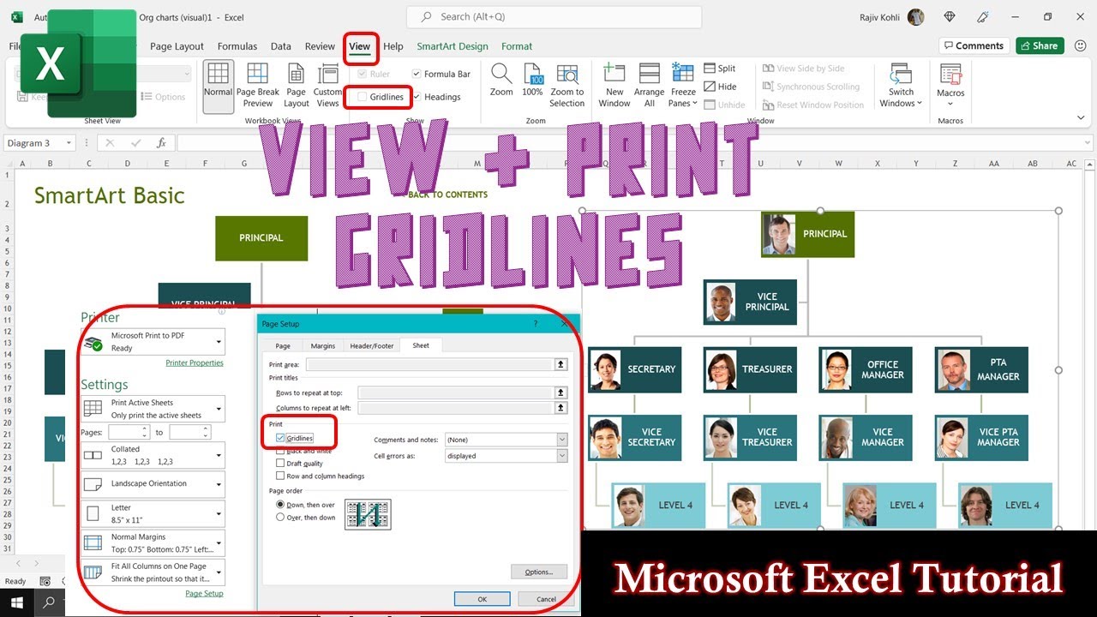Check Row and column headings

(x=280, y=476)
